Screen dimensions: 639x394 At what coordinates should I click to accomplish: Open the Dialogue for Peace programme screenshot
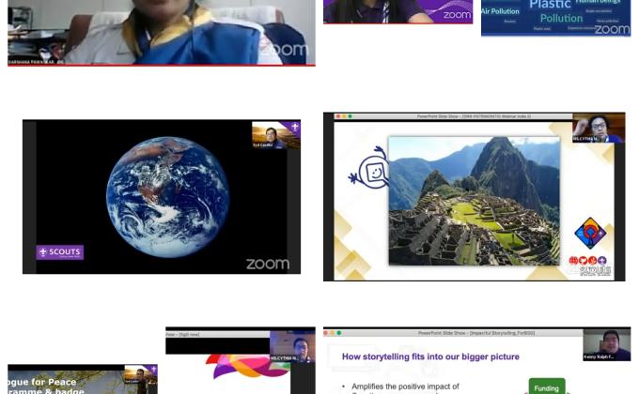point(83,379)
